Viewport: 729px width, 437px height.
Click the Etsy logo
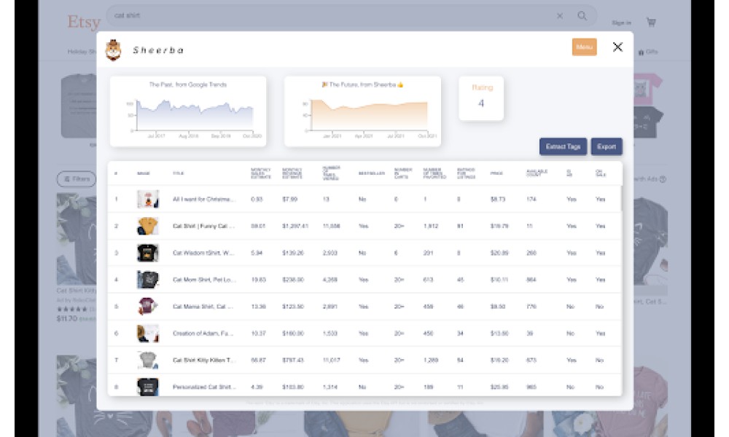(x=84, y=22)
